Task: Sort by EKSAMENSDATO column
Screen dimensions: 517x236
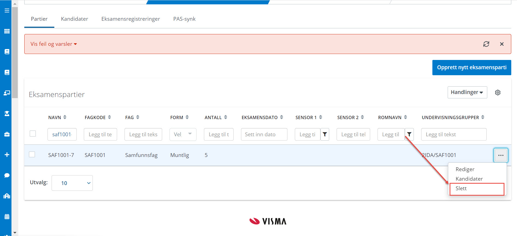Action: tap(281, 117)
